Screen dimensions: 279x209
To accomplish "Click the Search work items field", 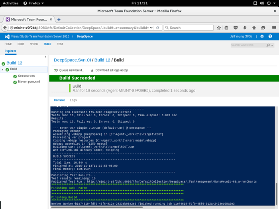I will pyautogui.click(x=248, y=45).
